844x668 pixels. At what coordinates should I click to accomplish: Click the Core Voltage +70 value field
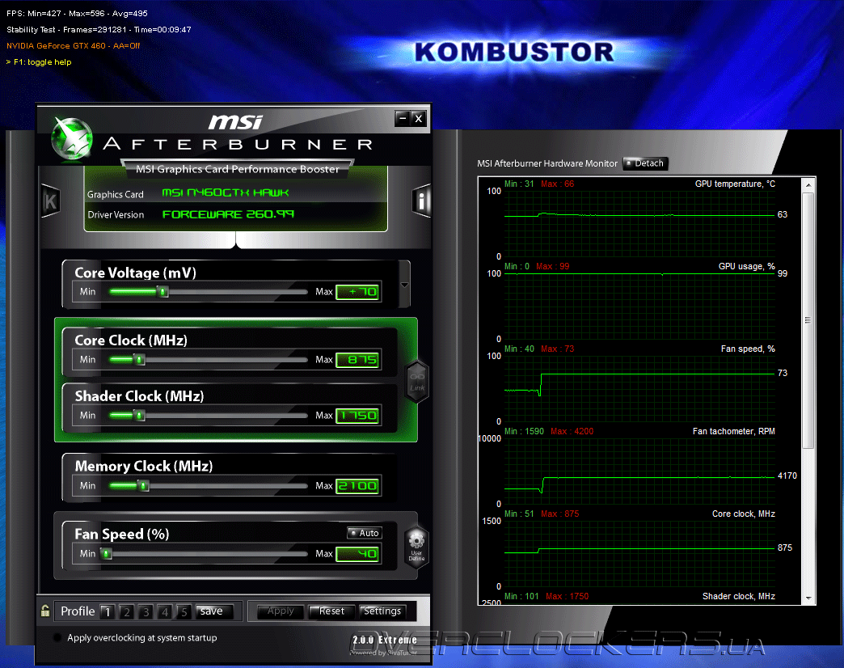tap(358, 292)
